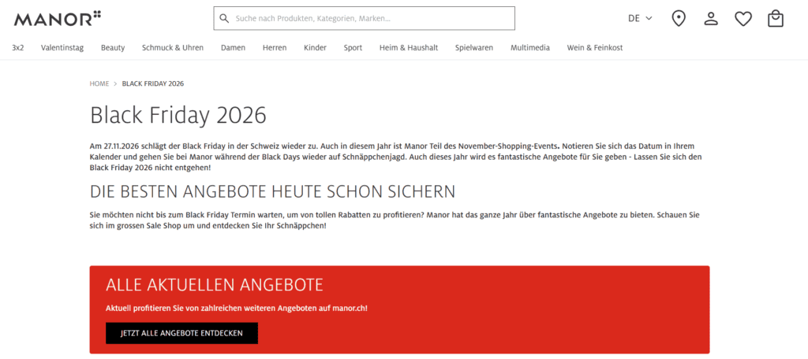Open the Valentinstag category
Image resolution: width=808 pixels, height=359 pixels.
pyautogui.click(x=62, y=48)
